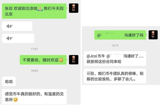Tap avatar beside the Beijing welcome message
The width and height of the screenshot is (160, 111).
pyautogui.click(x=74, y=8)
